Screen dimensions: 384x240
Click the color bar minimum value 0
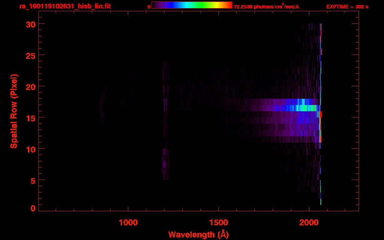(149, 7)
